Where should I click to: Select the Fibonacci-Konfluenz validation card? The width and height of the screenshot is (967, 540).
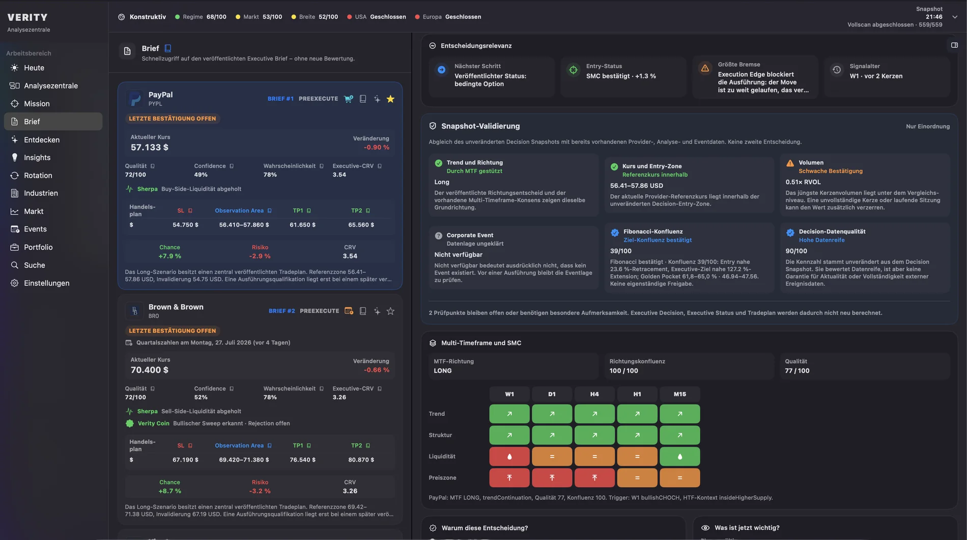(x=690, y=258)
